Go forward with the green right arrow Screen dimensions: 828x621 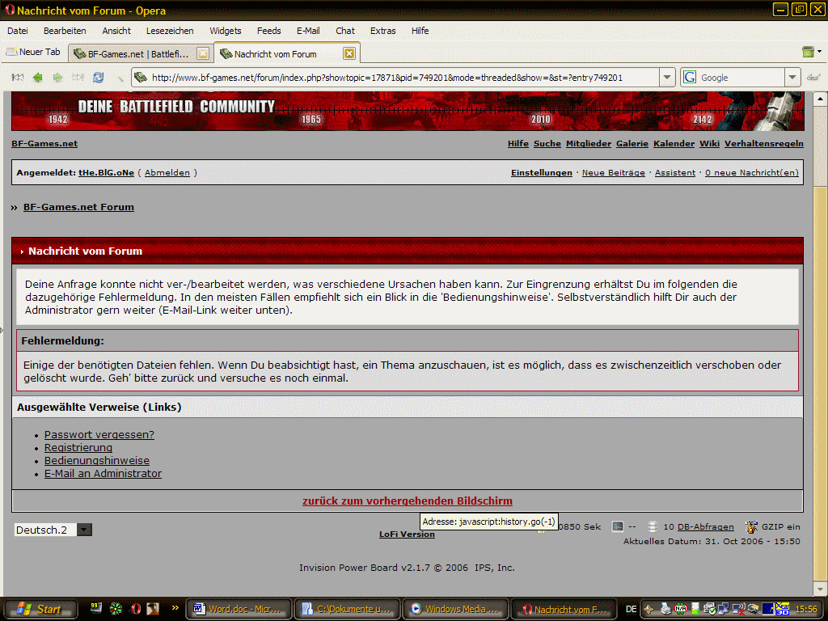click(57, 78)
